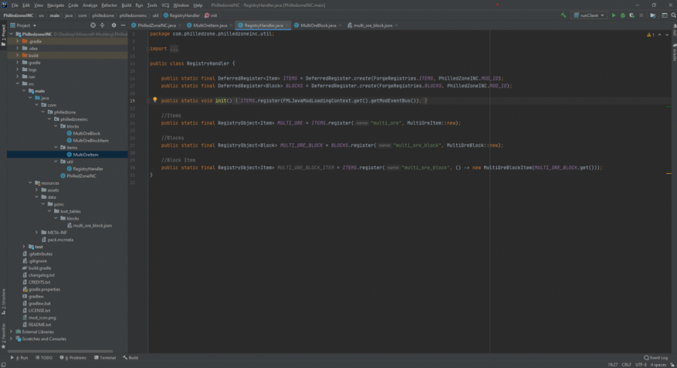Screen dimensions: 677x368
Task: Open Run Anything from the toolbar
Action: coord(665,15)
